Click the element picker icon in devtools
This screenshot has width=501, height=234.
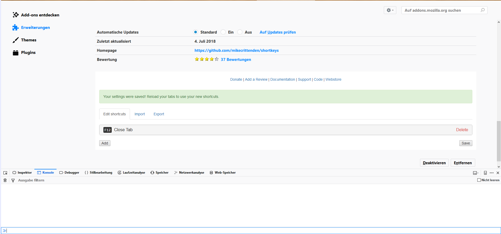[x=5, y=173]
